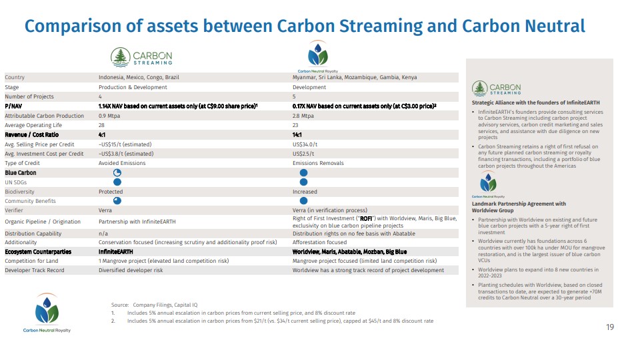Click 'Source: Company Filings, Capital IQ' note

point(154,305)
